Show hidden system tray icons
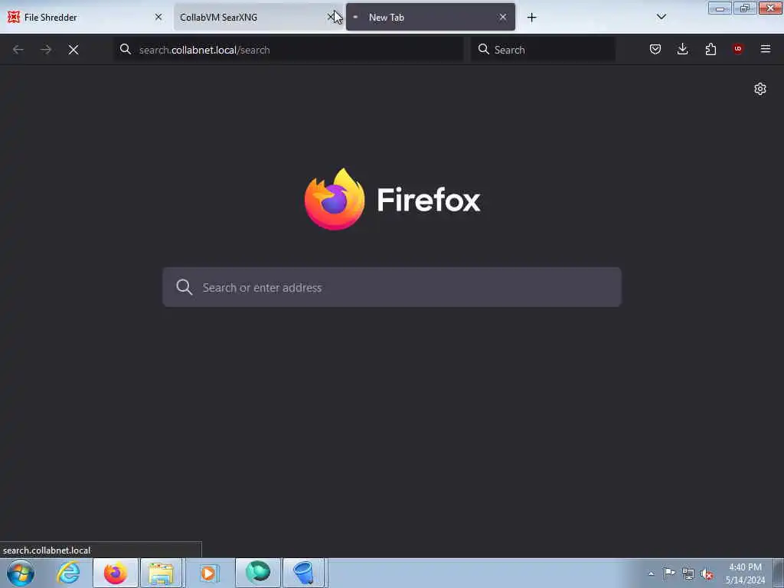The width and height of the screenshot is (784, 588). coord(651,573)
